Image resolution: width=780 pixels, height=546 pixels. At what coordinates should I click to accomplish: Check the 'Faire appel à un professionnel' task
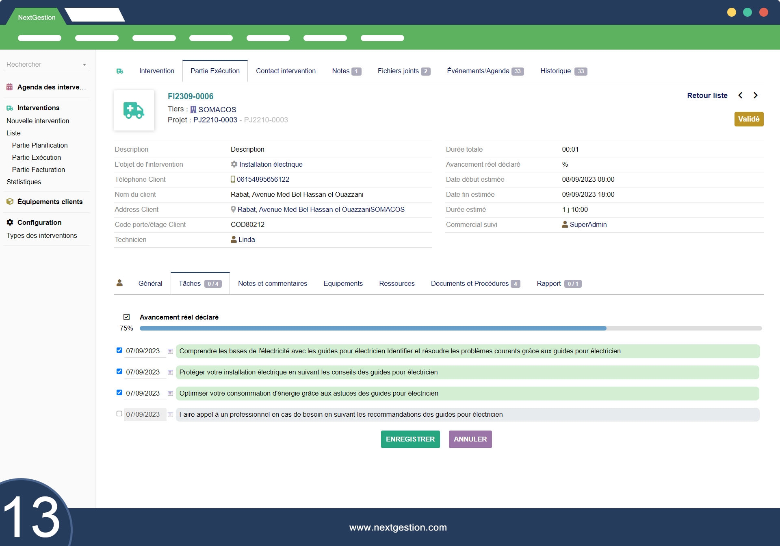tap(119, 413)
